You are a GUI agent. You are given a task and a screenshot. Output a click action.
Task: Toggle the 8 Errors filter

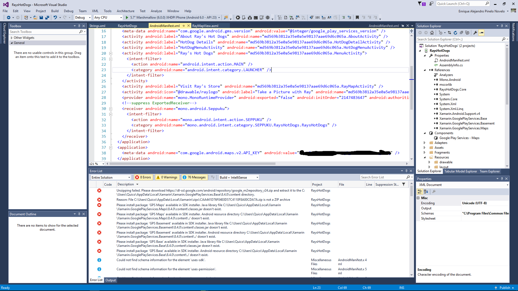144,177
